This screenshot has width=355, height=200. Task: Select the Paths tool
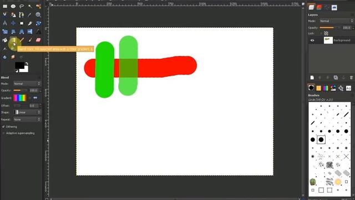coord(22,15)
